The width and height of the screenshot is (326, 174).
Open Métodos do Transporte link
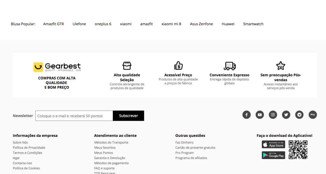tap(111, 142)
